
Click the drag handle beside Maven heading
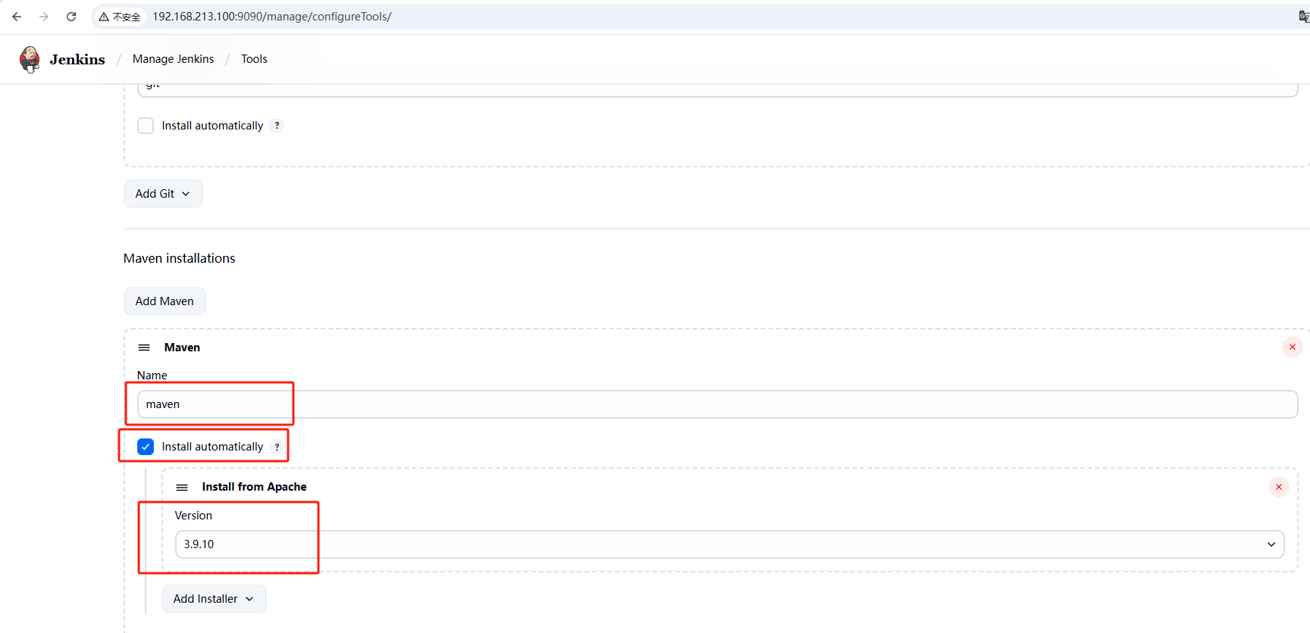(144, 348)
